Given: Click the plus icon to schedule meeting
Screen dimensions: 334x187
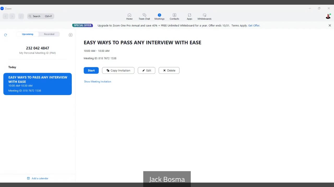Looking at the screenshot, I should click(70, 35).
